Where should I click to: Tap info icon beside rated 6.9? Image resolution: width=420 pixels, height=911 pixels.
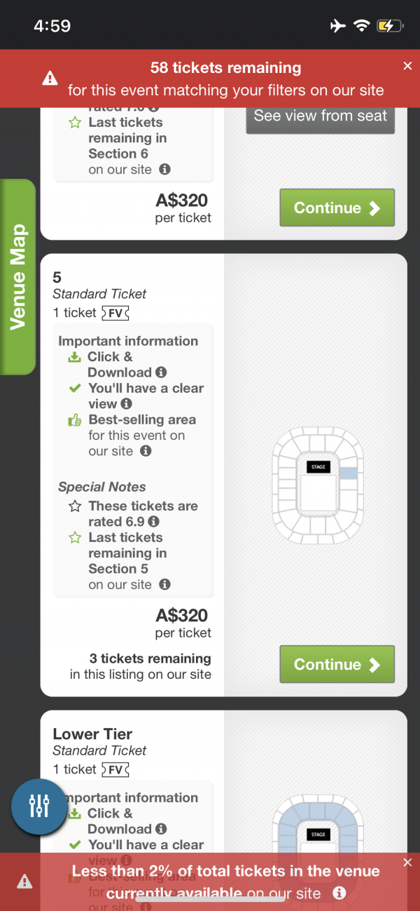pyautogui.click(x=154, y=522)
